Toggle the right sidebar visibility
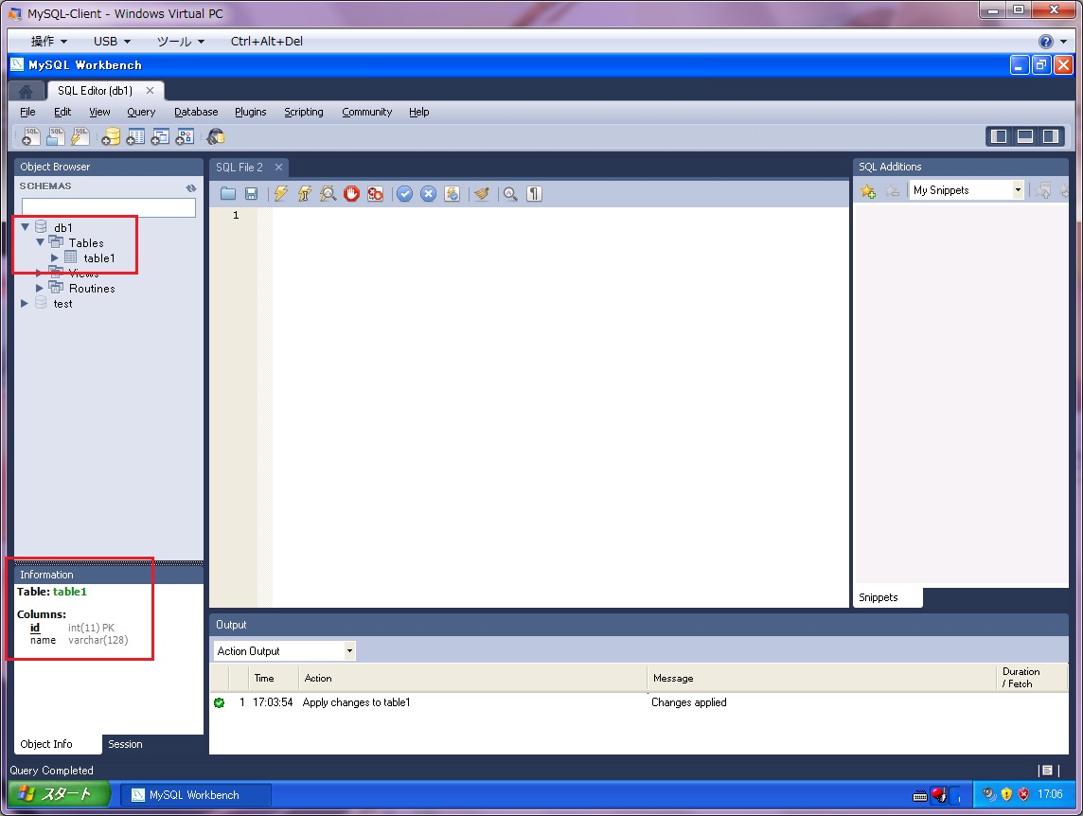Screen dimensions: 1083x816 pyautogui.click(x=1051, y=136)
